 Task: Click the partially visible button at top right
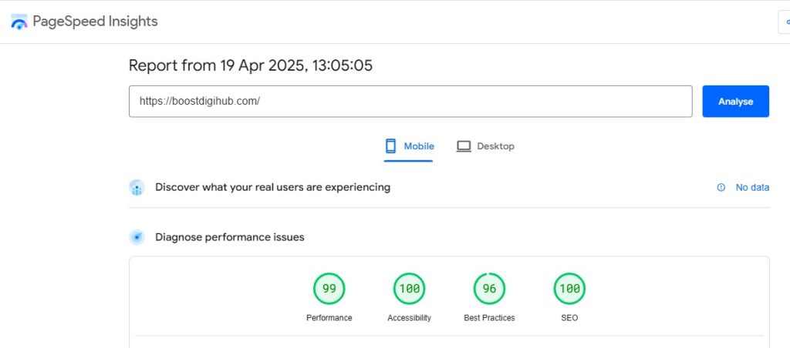pos(784,22)
